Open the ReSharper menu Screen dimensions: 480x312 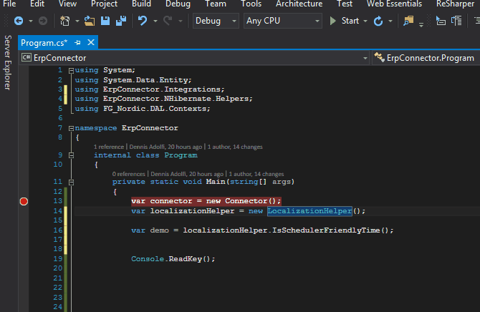pyautogui.click(x=455, y=4)
